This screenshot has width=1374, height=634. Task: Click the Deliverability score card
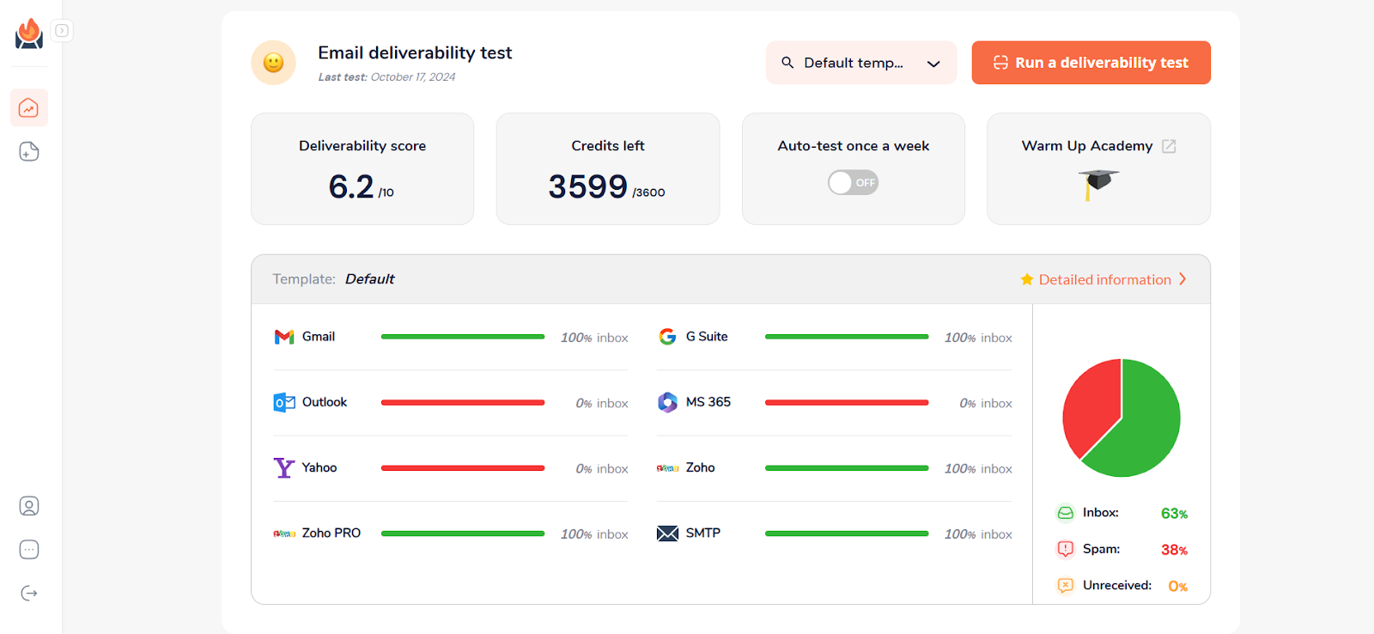pos(362,169)
